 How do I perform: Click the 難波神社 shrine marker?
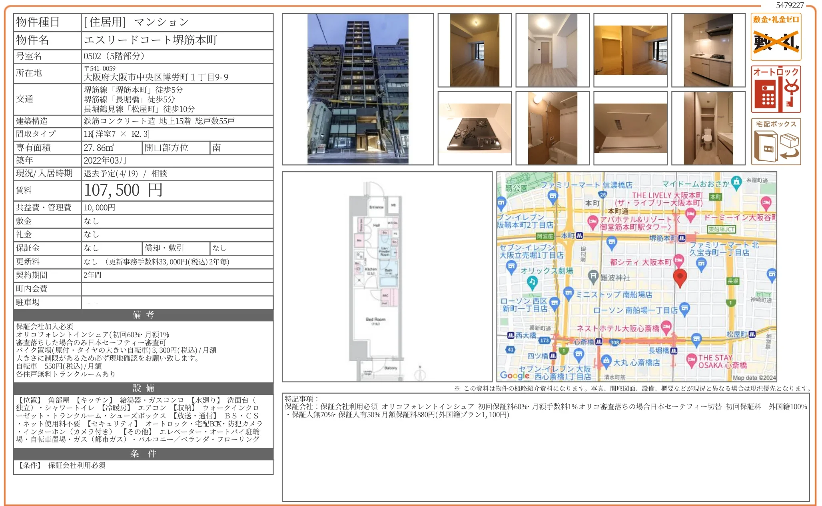pos(593,276)
